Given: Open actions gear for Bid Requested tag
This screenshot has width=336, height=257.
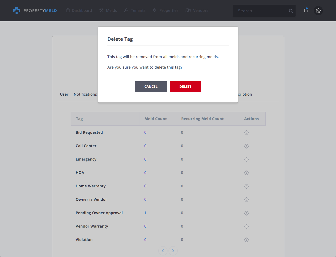Looking at the screenshot, I should (x=246, y=133).
